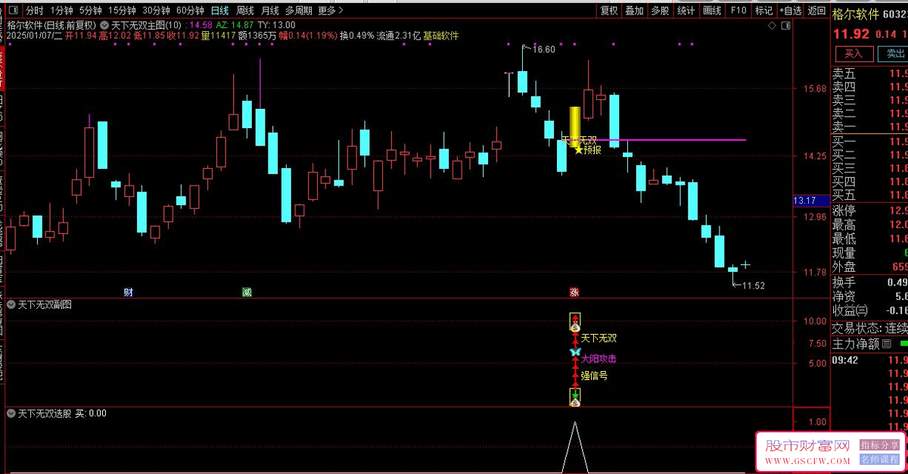Image resolution: width=908 pixels, height=474 pixels.
Task: Click the 基础软件 sector link
Action: (x=441, y=36)
